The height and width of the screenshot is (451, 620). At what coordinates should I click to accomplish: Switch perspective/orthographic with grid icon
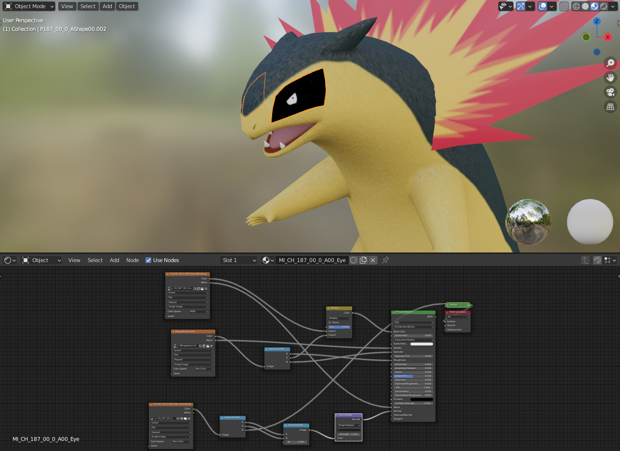tap(610, 106)
